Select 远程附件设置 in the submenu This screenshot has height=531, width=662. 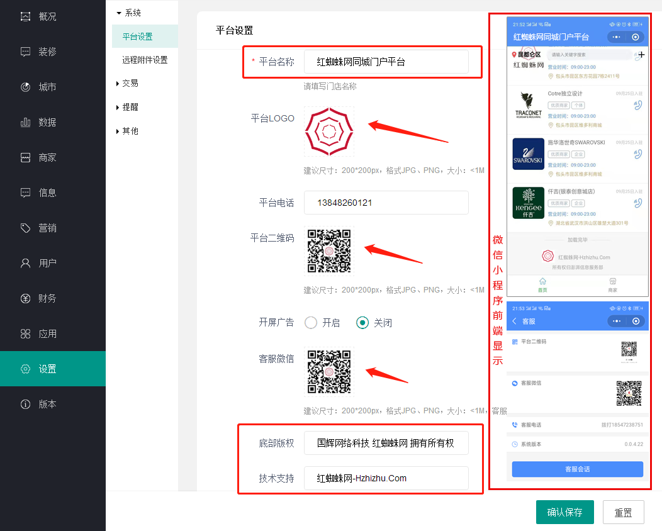click(145, 60)
